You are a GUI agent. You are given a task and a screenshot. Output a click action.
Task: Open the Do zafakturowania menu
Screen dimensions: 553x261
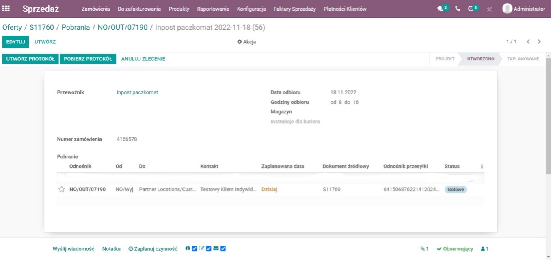tap(139, 9)
